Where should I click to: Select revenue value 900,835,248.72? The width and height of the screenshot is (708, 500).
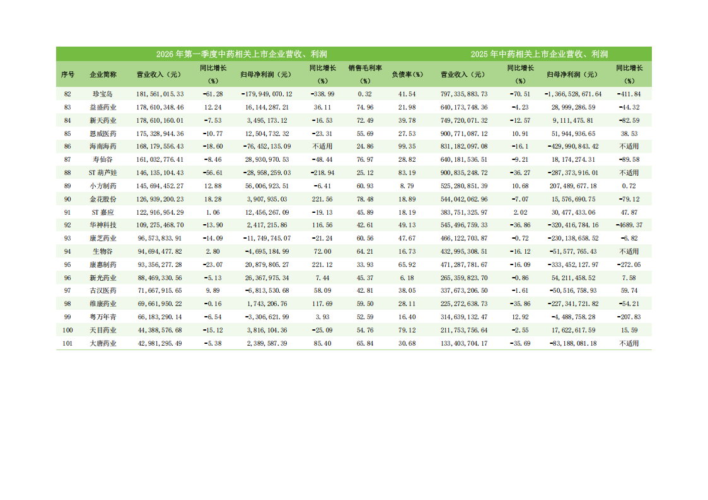click(x=464, y=173)
